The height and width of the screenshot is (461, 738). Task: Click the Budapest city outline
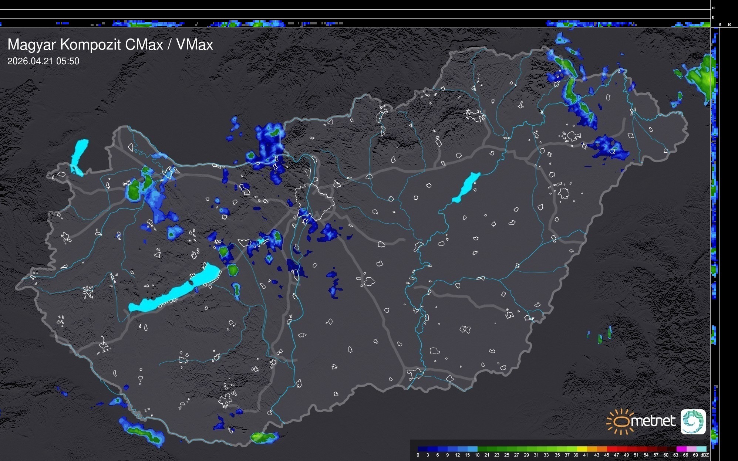coord(314,200)
